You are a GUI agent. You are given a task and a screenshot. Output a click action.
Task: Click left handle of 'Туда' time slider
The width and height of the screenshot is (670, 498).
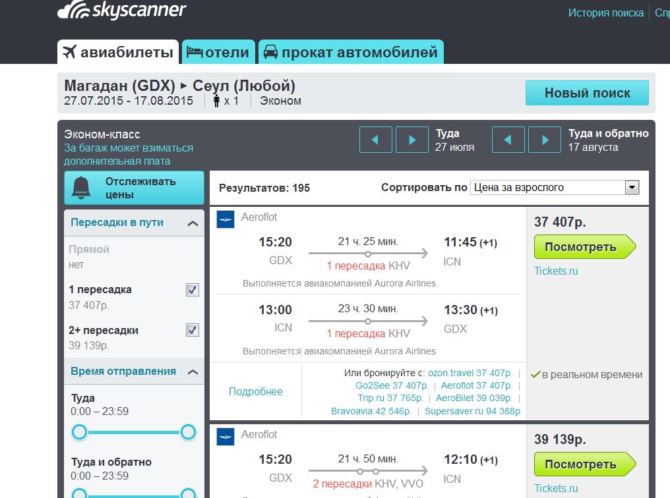point(79,432)
